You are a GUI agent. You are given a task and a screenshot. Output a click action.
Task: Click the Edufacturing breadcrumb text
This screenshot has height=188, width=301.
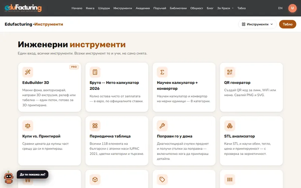(x=18, y=24)
